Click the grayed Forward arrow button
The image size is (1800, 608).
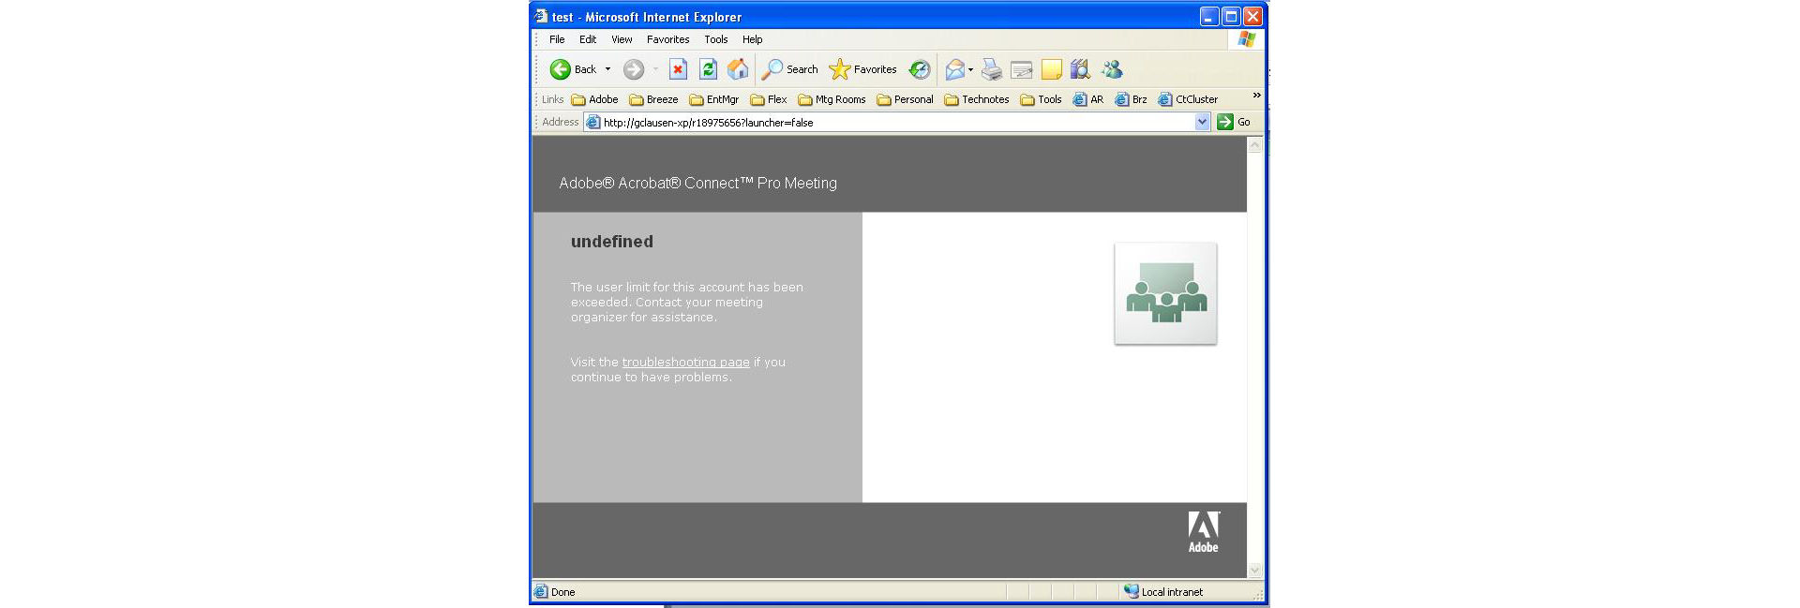(634, 69)
